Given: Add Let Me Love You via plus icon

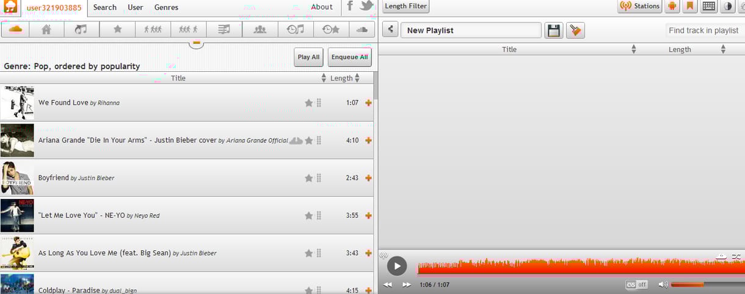Looking at the screenshot, I should (368, 215).
